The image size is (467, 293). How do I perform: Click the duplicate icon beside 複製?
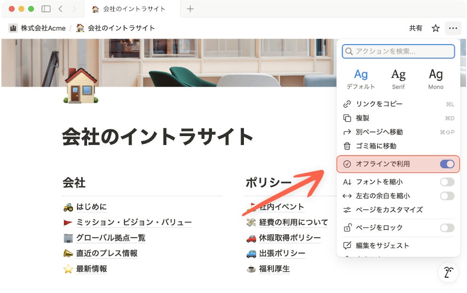tap(347, 118)
